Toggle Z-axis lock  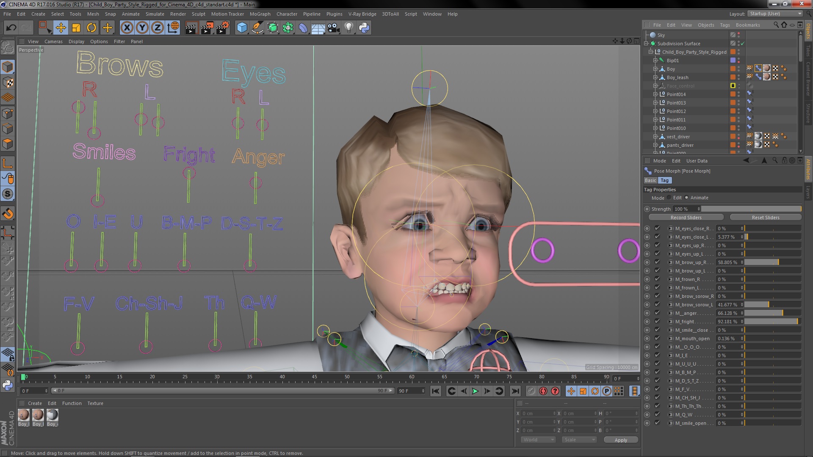[x=158, y=28]
